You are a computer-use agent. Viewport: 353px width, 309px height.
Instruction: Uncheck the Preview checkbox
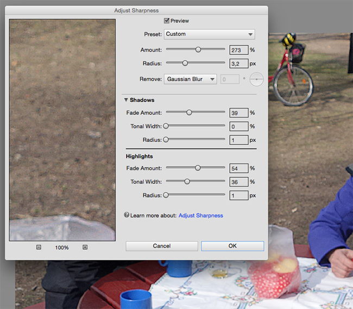click(x=167, y=21)
